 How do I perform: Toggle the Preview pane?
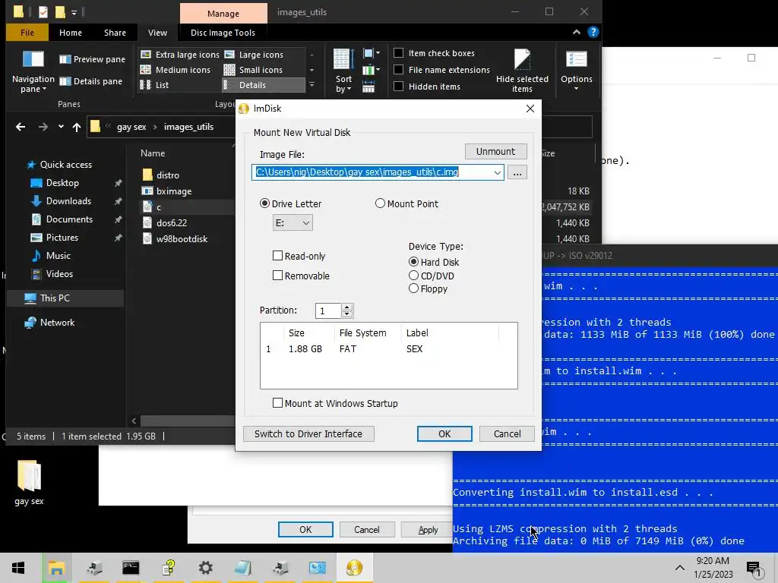point(92,59)
